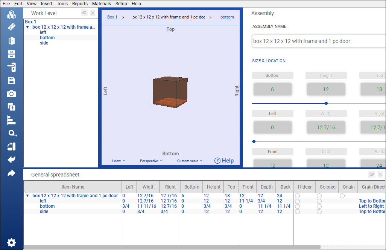Click the undo arrow icon
The height and width of the screenshot is (250, 386).
point(11,160)
